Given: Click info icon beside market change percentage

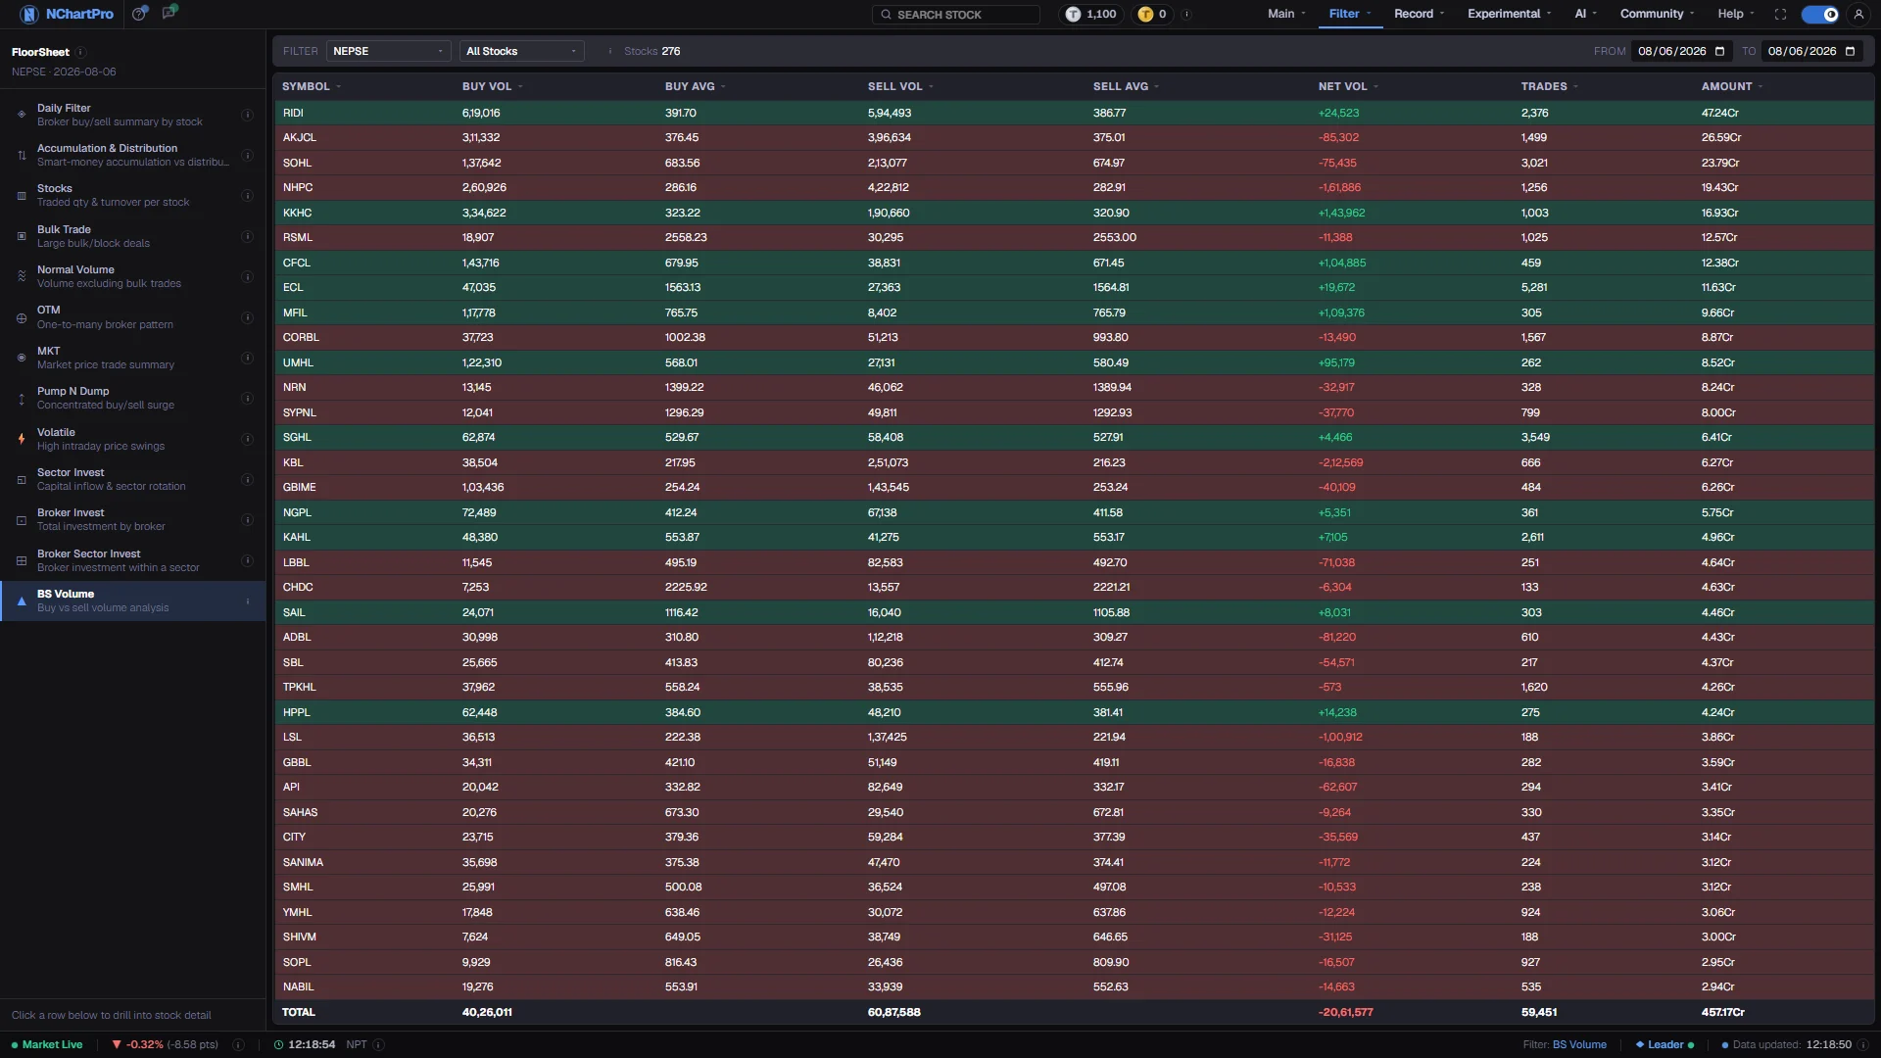Looking at the screenshot, I should tap(238, 1044).
